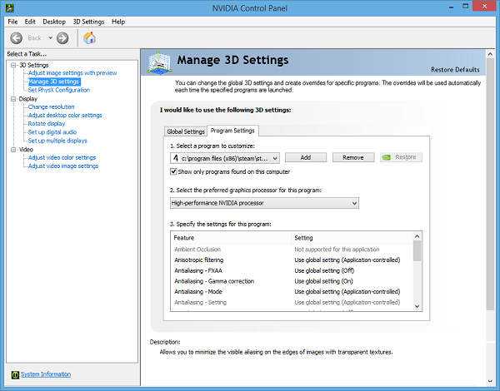The image size is (500, 391).
Task: Open the Back button history dropdown arrow
Action: point(50,37)
